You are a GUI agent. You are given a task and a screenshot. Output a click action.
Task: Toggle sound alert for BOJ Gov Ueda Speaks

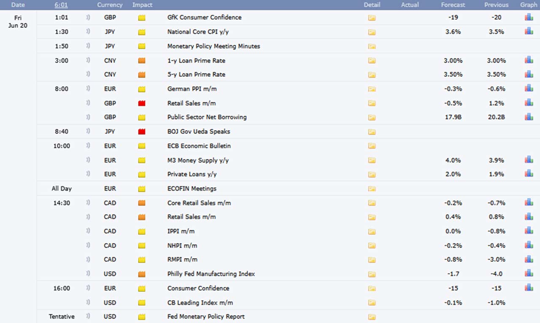88,131
